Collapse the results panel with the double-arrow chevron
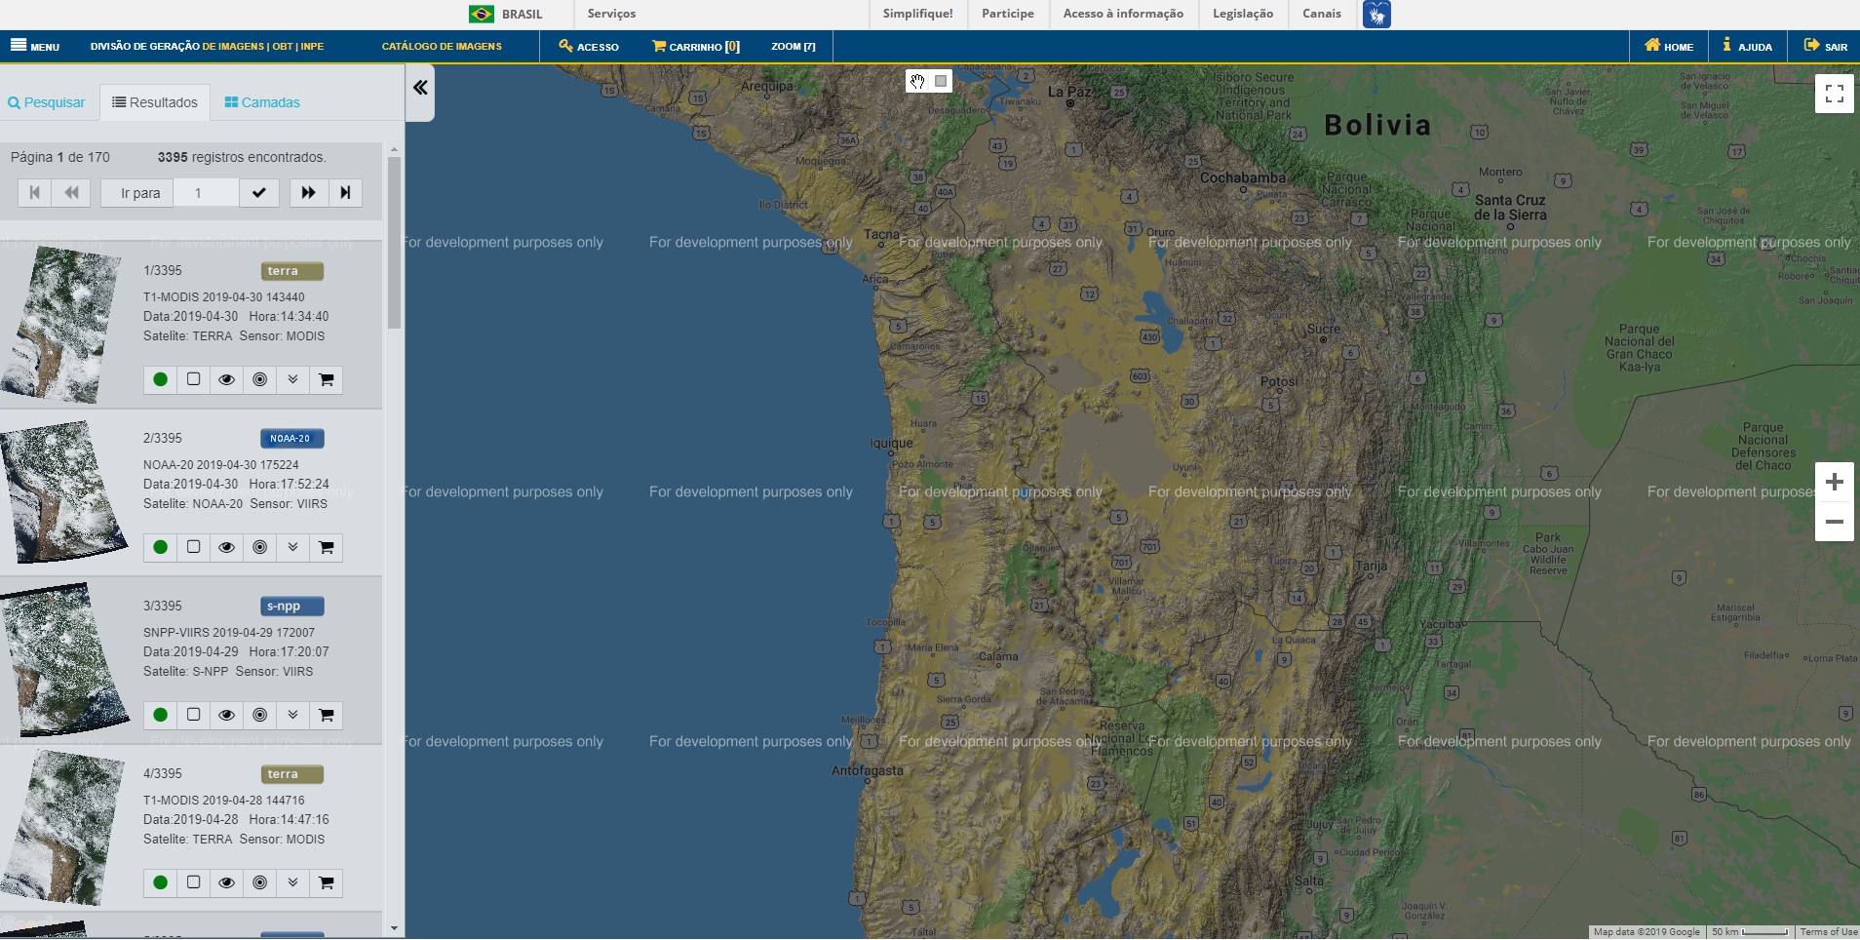 pos(420,88)
